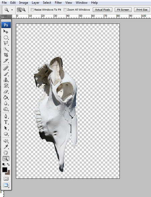Image resolution: width=151 pixels, height=197 pixels.
Task: Select the Hand tool
Action: point(6,152)
